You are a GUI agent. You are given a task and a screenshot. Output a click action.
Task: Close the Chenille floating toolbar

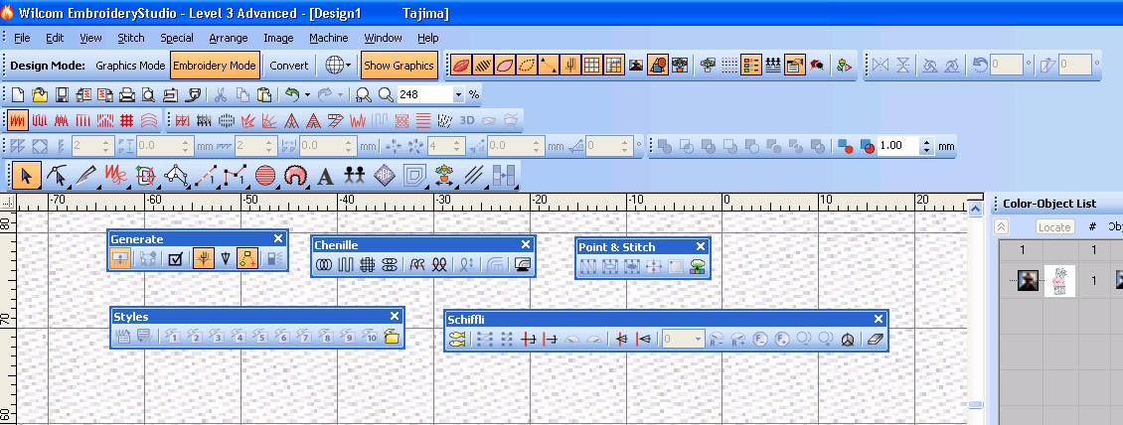[x=526, y=244]
